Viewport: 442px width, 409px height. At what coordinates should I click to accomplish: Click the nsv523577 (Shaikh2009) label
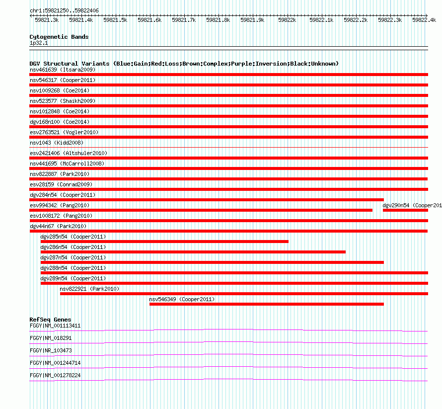point(63,101)
